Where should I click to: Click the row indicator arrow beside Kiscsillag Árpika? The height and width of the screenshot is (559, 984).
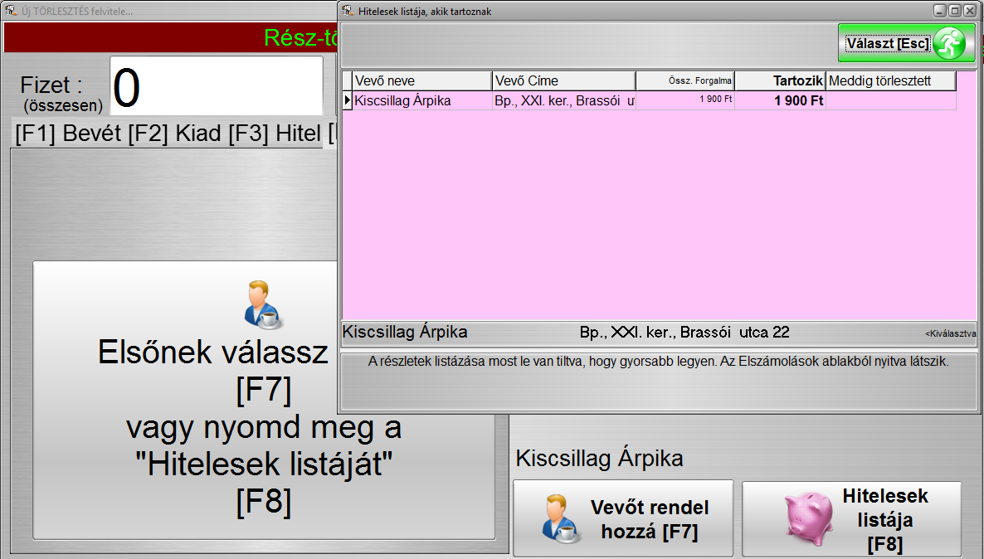347,100
